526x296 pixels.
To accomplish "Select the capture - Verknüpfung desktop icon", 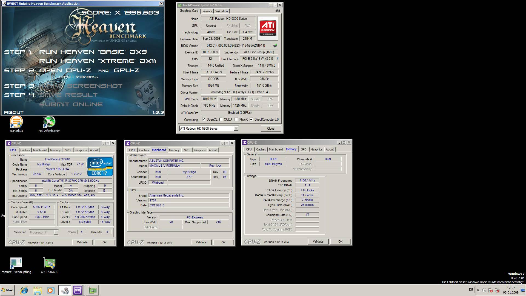I will click(16, 265).
